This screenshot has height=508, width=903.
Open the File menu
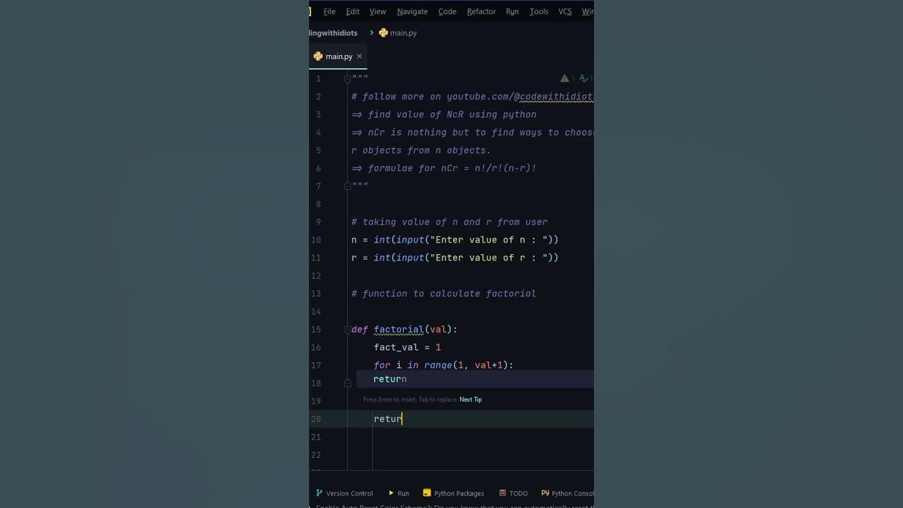click(329, 11)
